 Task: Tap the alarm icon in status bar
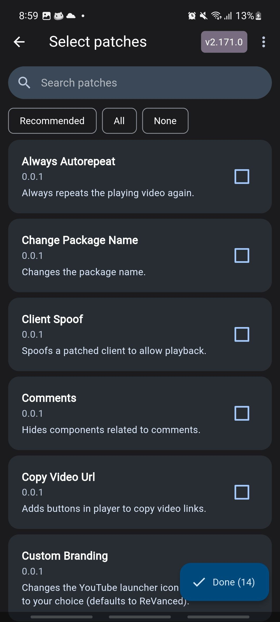pos(192,16)
